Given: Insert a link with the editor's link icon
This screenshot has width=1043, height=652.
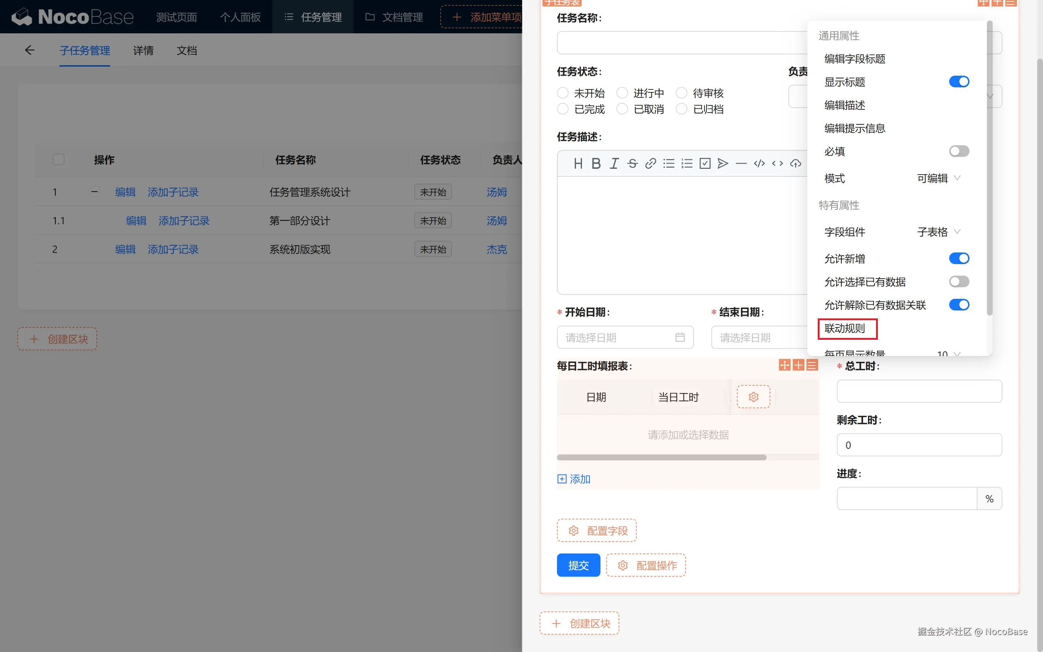Looking at the screenshot, I should click(650, 163).
